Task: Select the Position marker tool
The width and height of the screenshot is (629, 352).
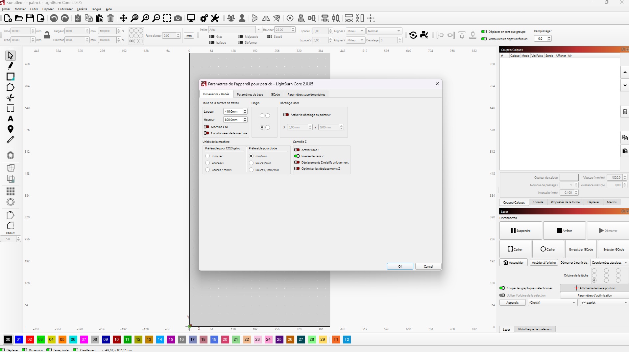Action: pos(11,129)
